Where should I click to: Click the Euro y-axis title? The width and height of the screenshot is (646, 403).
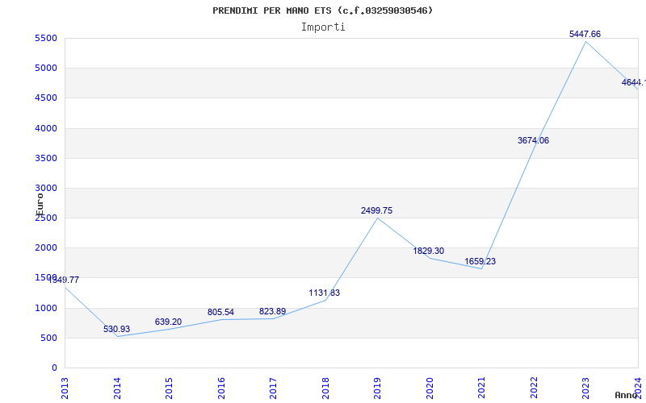[x=40, y=205]
